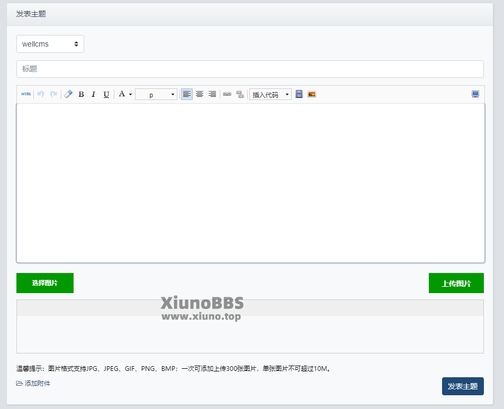The height and width of the screenshot is (409, 504).
Task: Open the paragraph format dropdown
Action: pos(156,95)
